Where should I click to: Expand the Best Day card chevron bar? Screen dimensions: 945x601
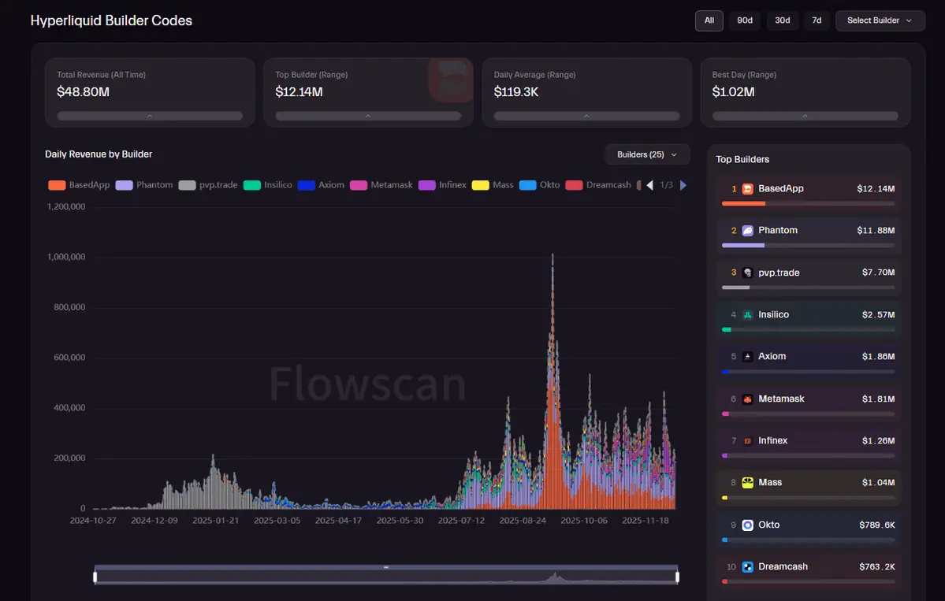(x=805, y=117)
